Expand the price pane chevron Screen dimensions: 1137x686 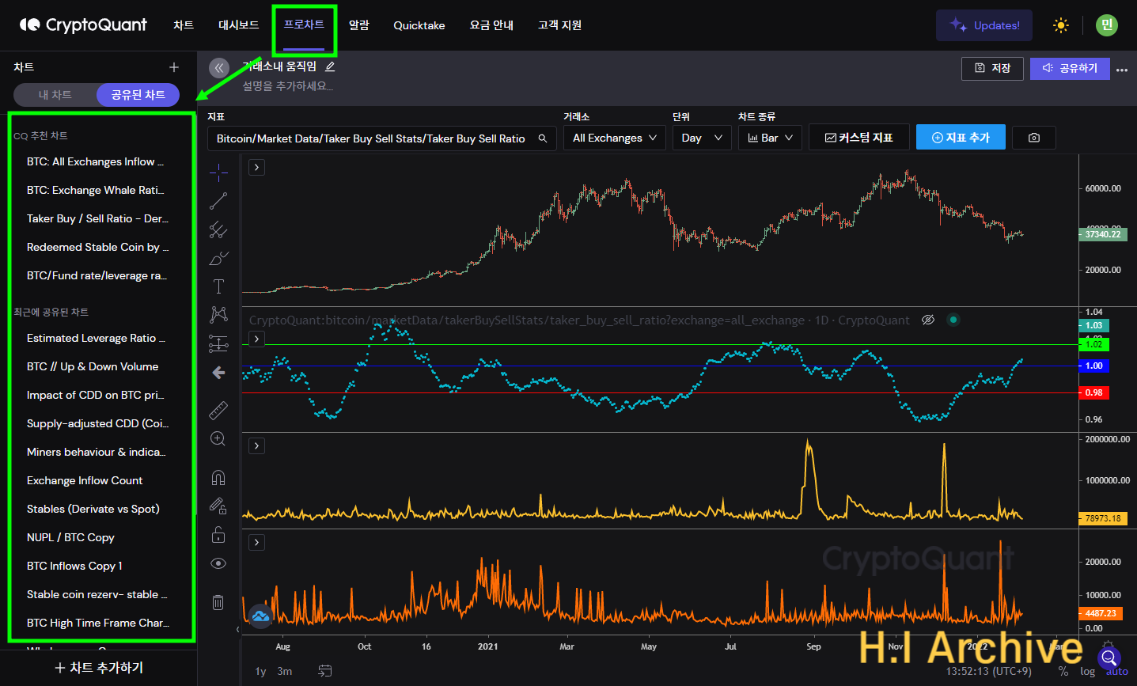pos(256,167)
